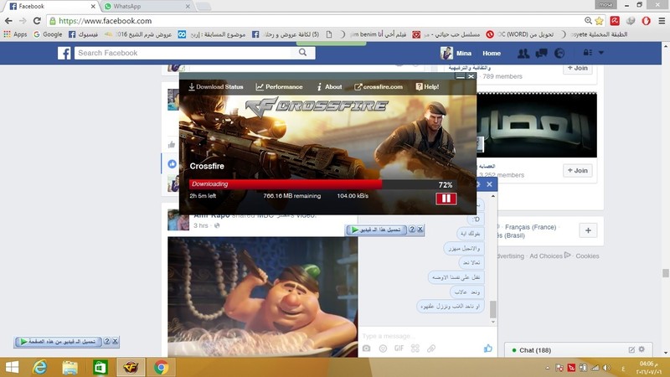670x377 pixels.
Task: Click the Crossfire download progress bar
Action: pos(286,184)
